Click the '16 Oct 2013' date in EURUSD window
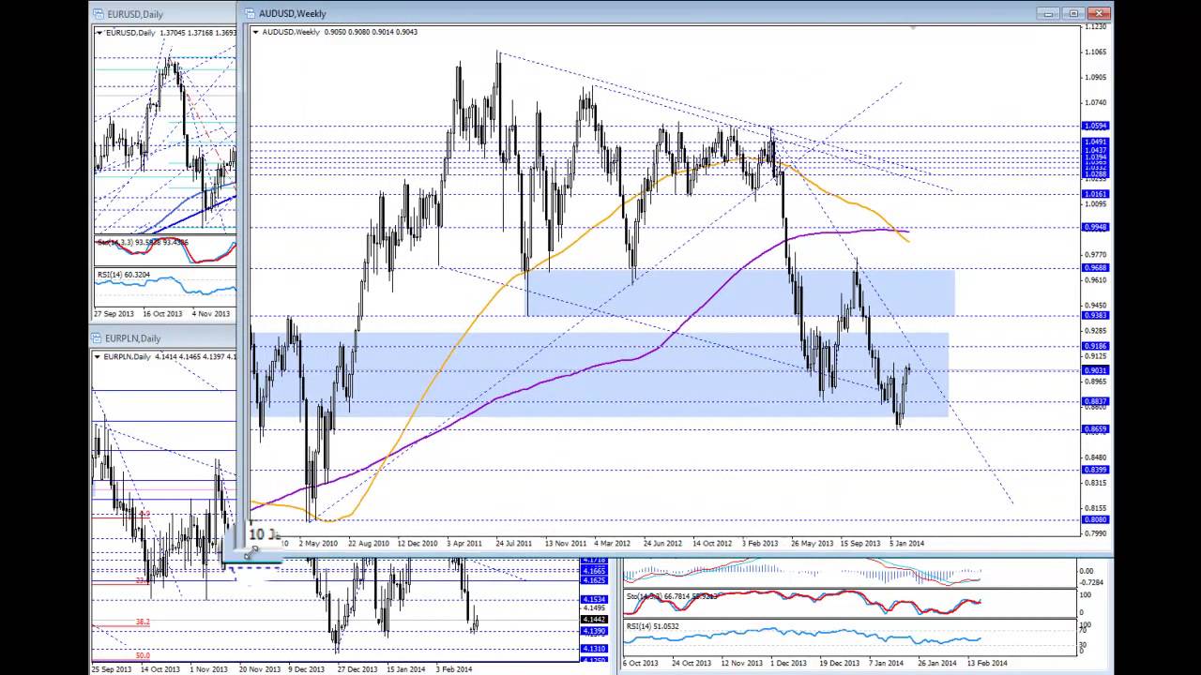This screenshot has height=675, width=1201. click(x=162, y=313)
